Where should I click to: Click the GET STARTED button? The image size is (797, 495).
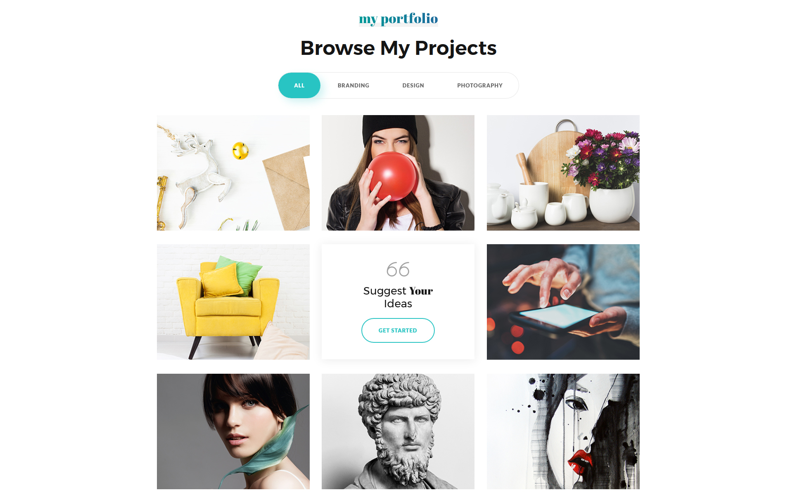point(398,330)
